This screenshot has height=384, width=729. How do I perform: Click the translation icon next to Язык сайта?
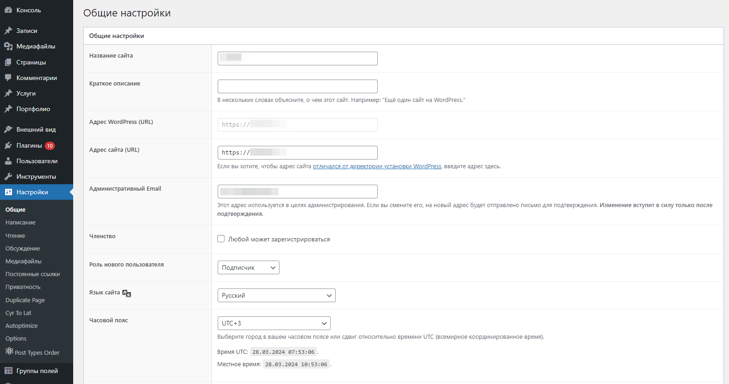coord(127,293)
